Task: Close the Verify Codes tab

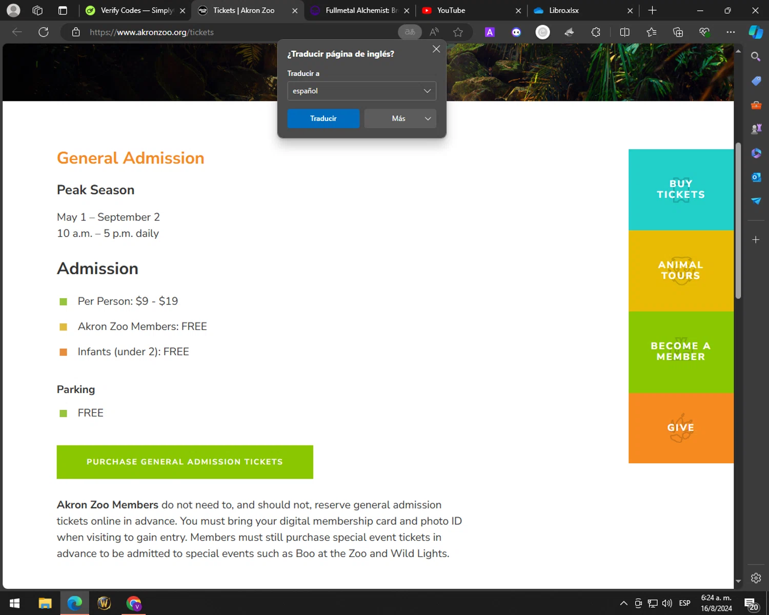Action: (x=183, y=10)
